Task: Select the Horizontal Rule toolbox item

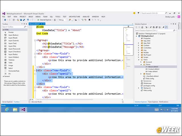Action: (x=14, y=71)
